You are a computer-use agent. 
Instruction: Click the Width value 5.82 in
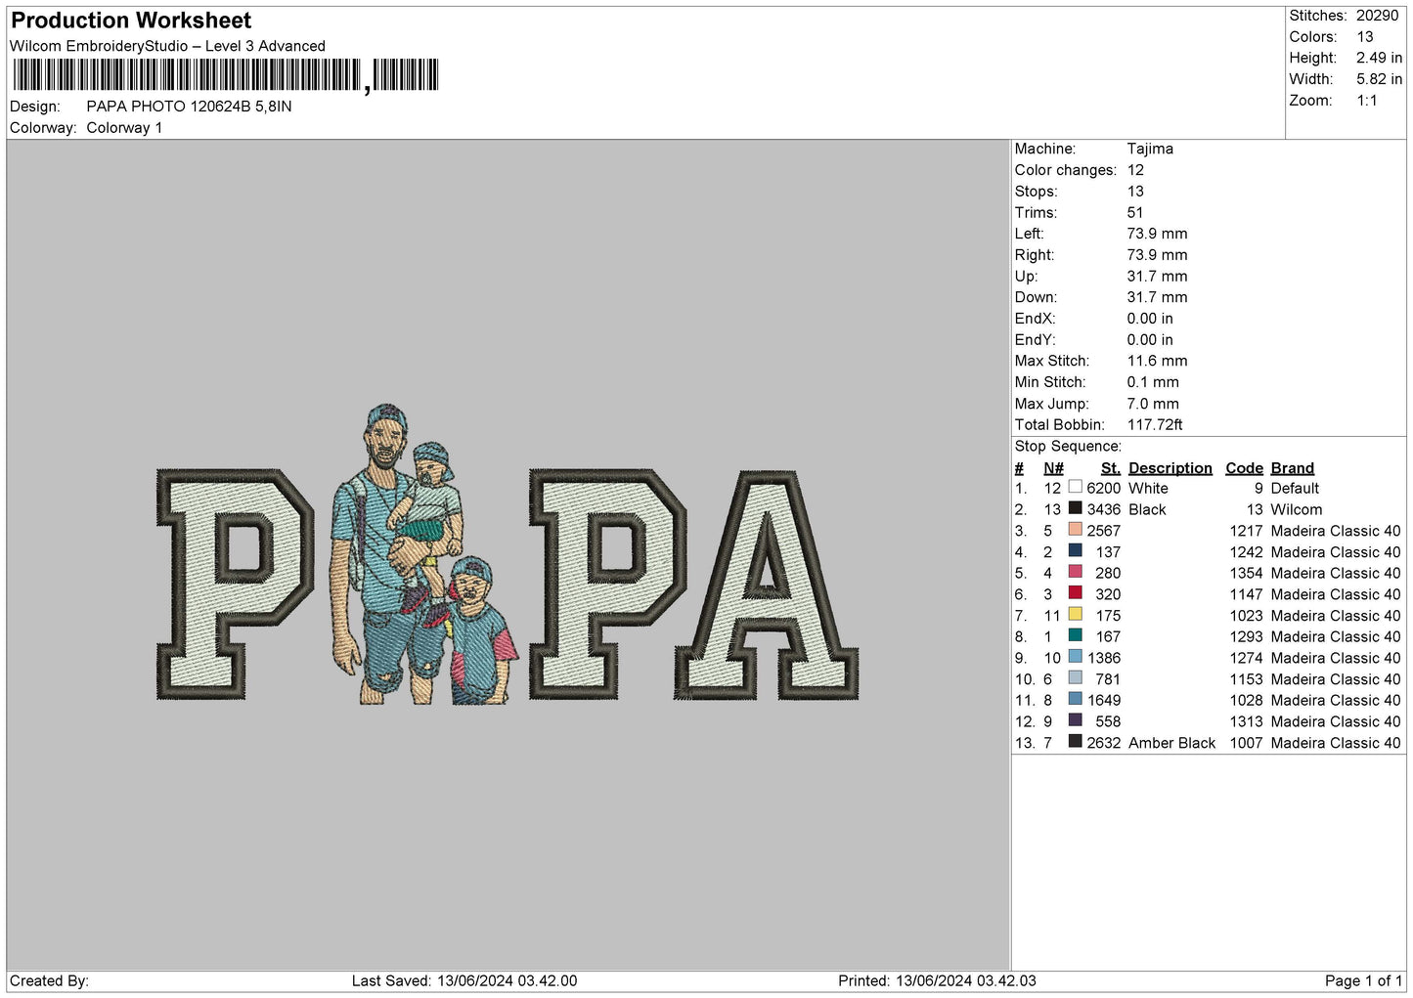pyautogui.click(x=1379, y=79)
